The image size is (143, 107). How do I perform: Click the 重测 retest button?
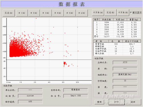click(x=99, y=102)
